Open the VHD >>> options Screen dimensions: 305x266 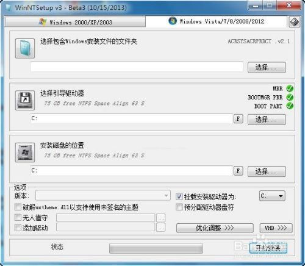[276, 228]
